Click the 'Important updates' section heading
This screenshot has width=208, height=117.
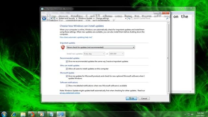point(68,43)
